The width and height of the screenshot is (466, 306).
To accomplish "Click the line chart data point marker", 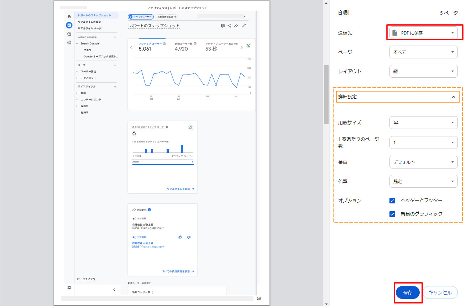I will [x=216, y=84].
